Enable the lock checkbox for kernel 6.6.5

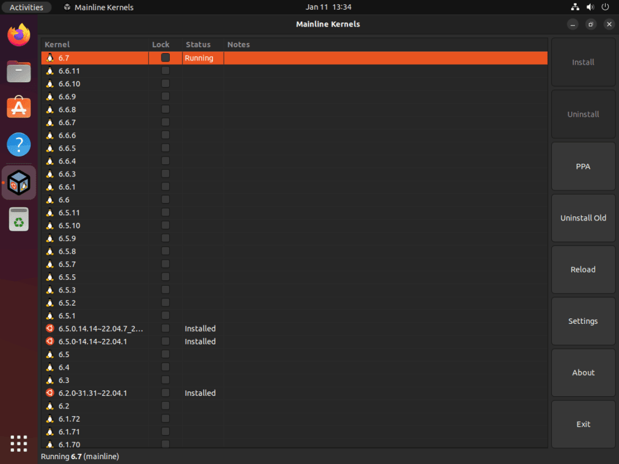coord(164,147)
